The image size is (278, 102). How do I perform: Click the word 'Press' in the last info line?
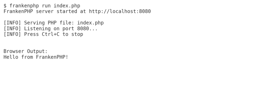point(31,34)
